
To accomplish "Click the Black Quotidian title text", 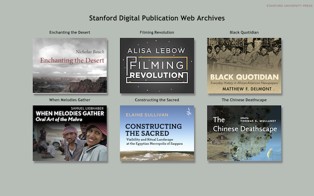I will (x=244, y=32).
